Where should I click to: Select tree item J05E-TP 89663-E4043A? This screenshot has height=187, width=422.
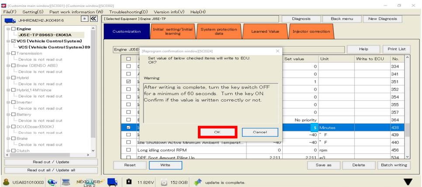(x=45, y=35)
